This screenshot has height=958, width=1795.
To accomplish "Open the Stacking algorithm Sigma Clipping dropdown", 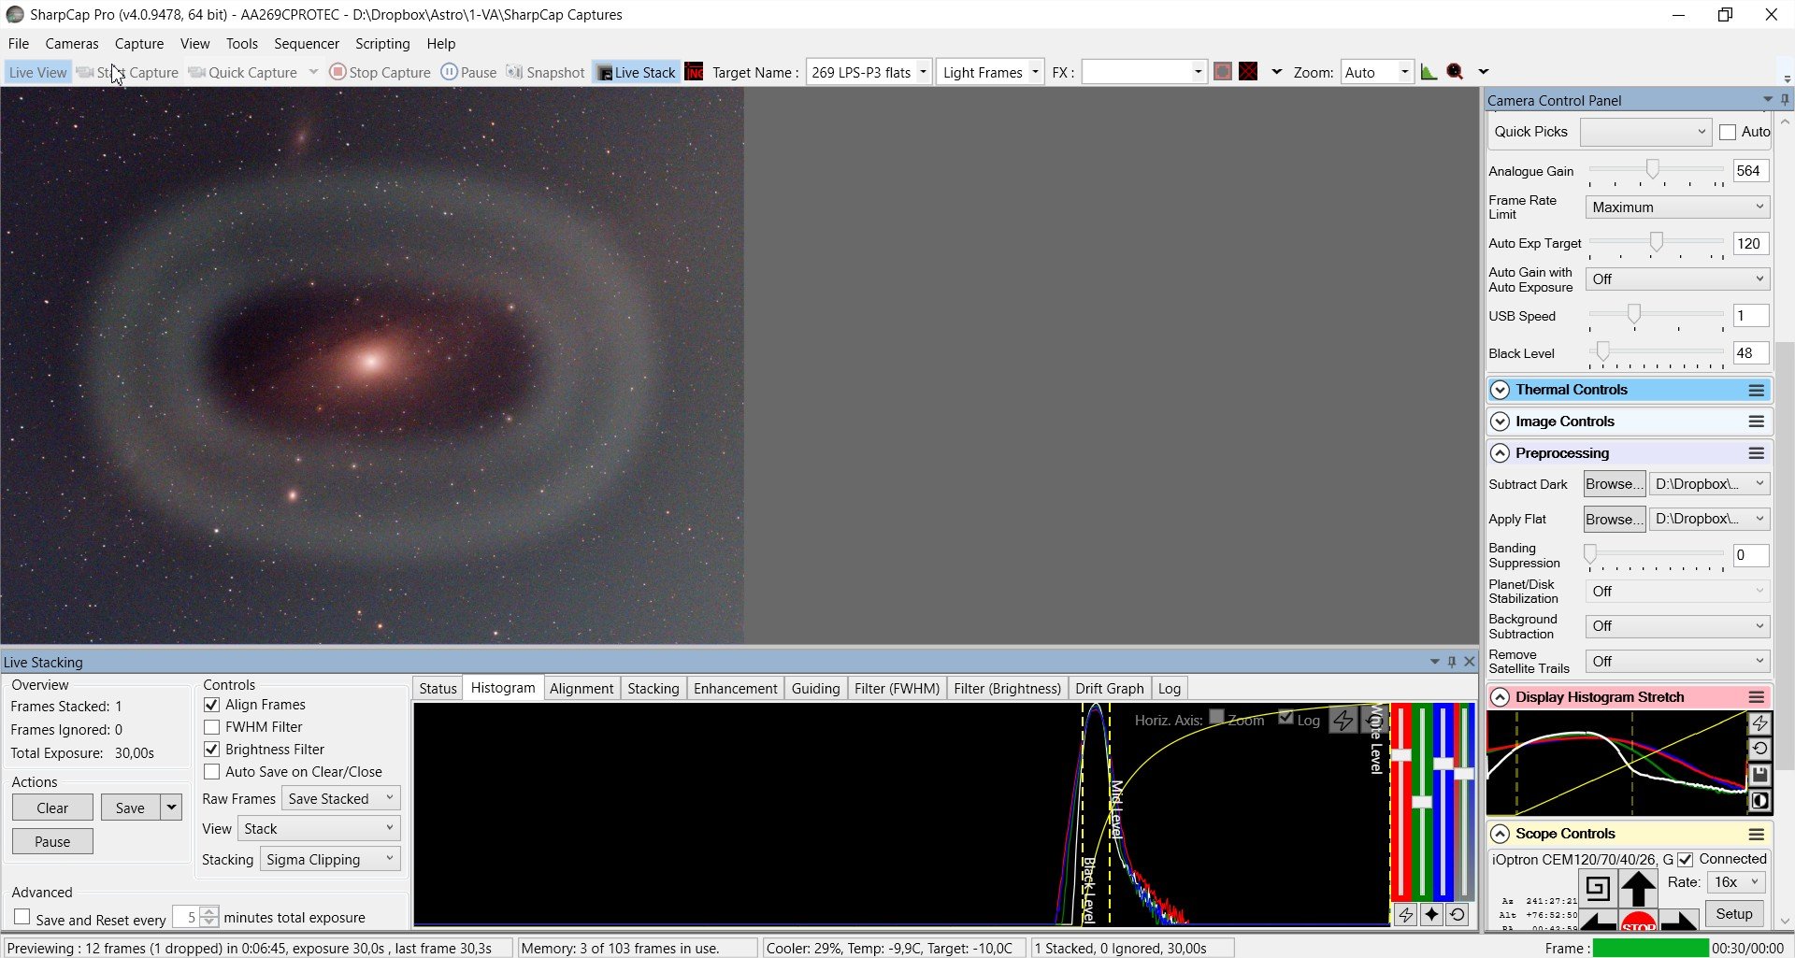I will tap(330, 859).
